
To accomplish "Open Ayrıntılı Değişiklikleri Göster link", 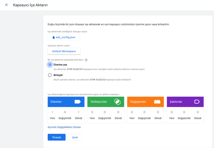I will (x=64, y=127).
